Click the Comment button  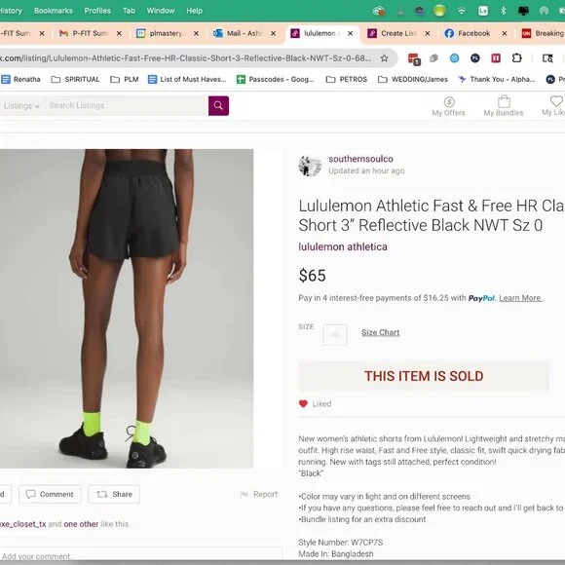[50, 494]
